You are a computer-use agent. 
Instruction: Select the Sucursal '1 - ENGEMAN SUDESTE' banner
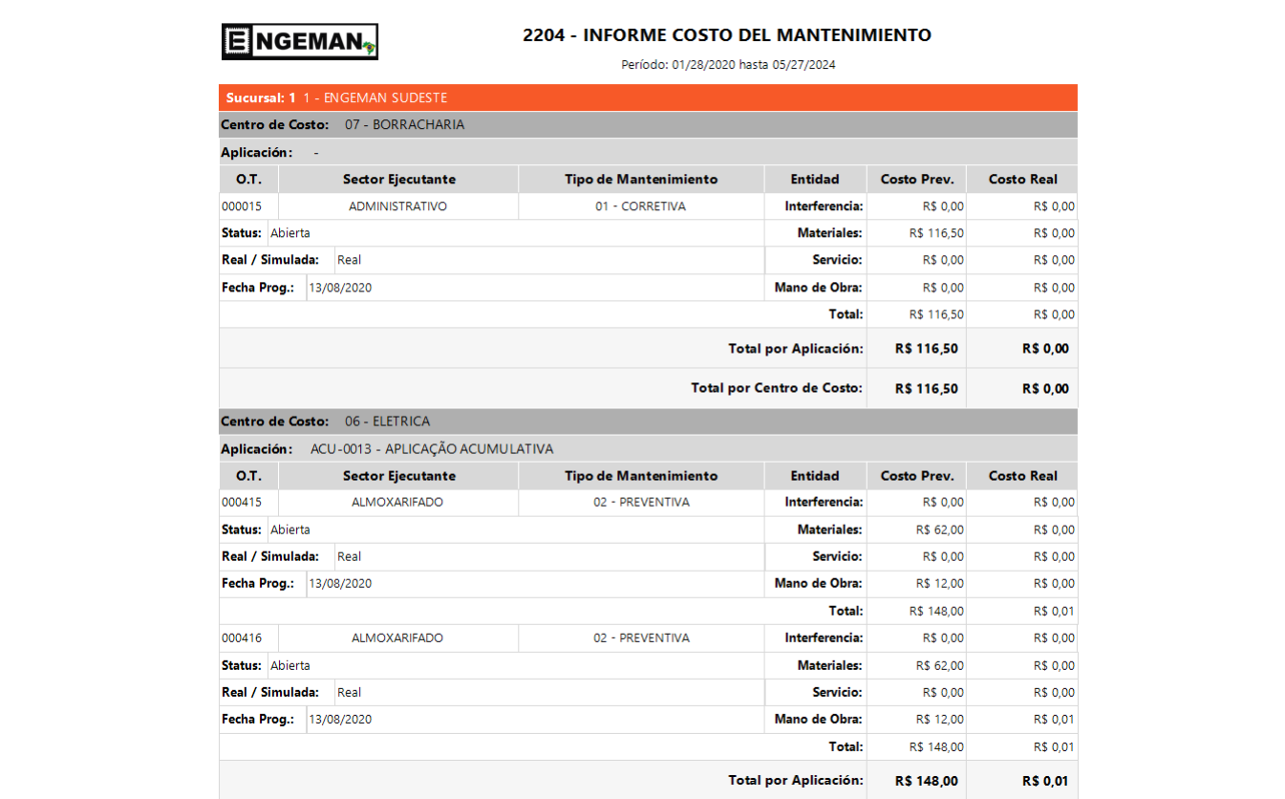click(649, 97)
